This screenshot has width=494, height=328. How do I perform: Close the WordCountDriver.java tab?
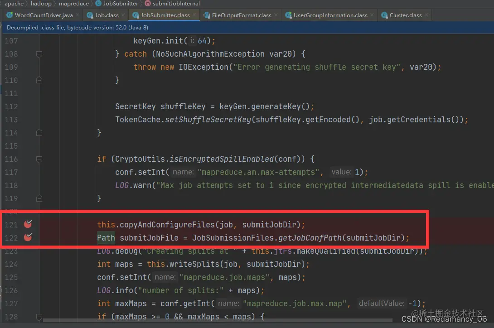click(x=78, y=15)
